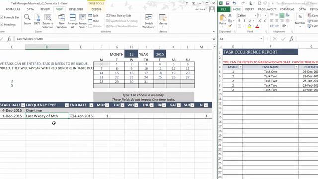This screenshot has width=318, height=179.
Task: Open Calibri font name dropdown in right window
Action: click(256, 15)
